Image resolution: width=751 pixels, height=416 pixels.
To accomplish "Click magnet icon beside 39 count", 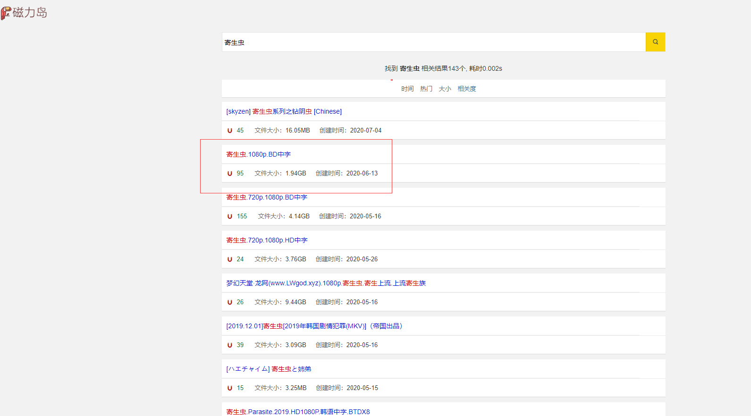I will [230, 345].
